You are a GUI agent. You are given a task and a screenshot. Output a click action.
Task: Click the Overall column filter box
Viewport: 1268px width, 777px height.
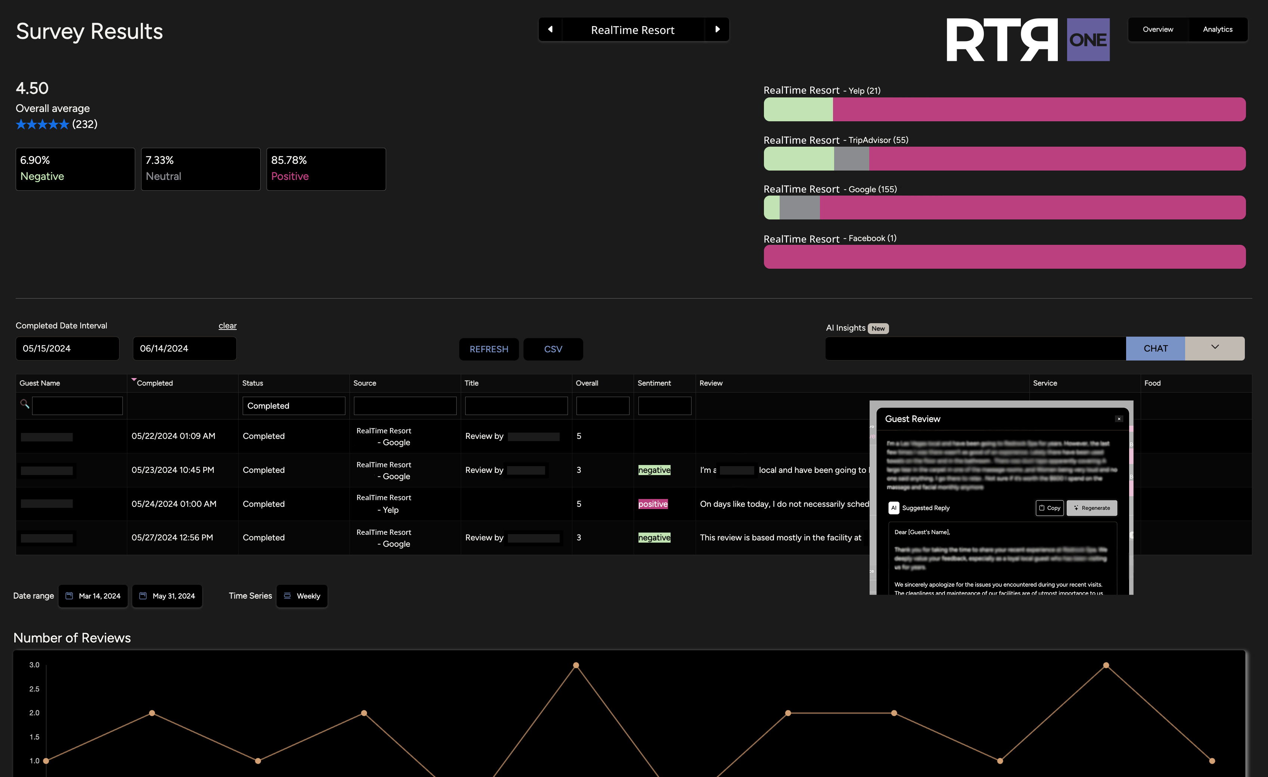coord(603,406)
